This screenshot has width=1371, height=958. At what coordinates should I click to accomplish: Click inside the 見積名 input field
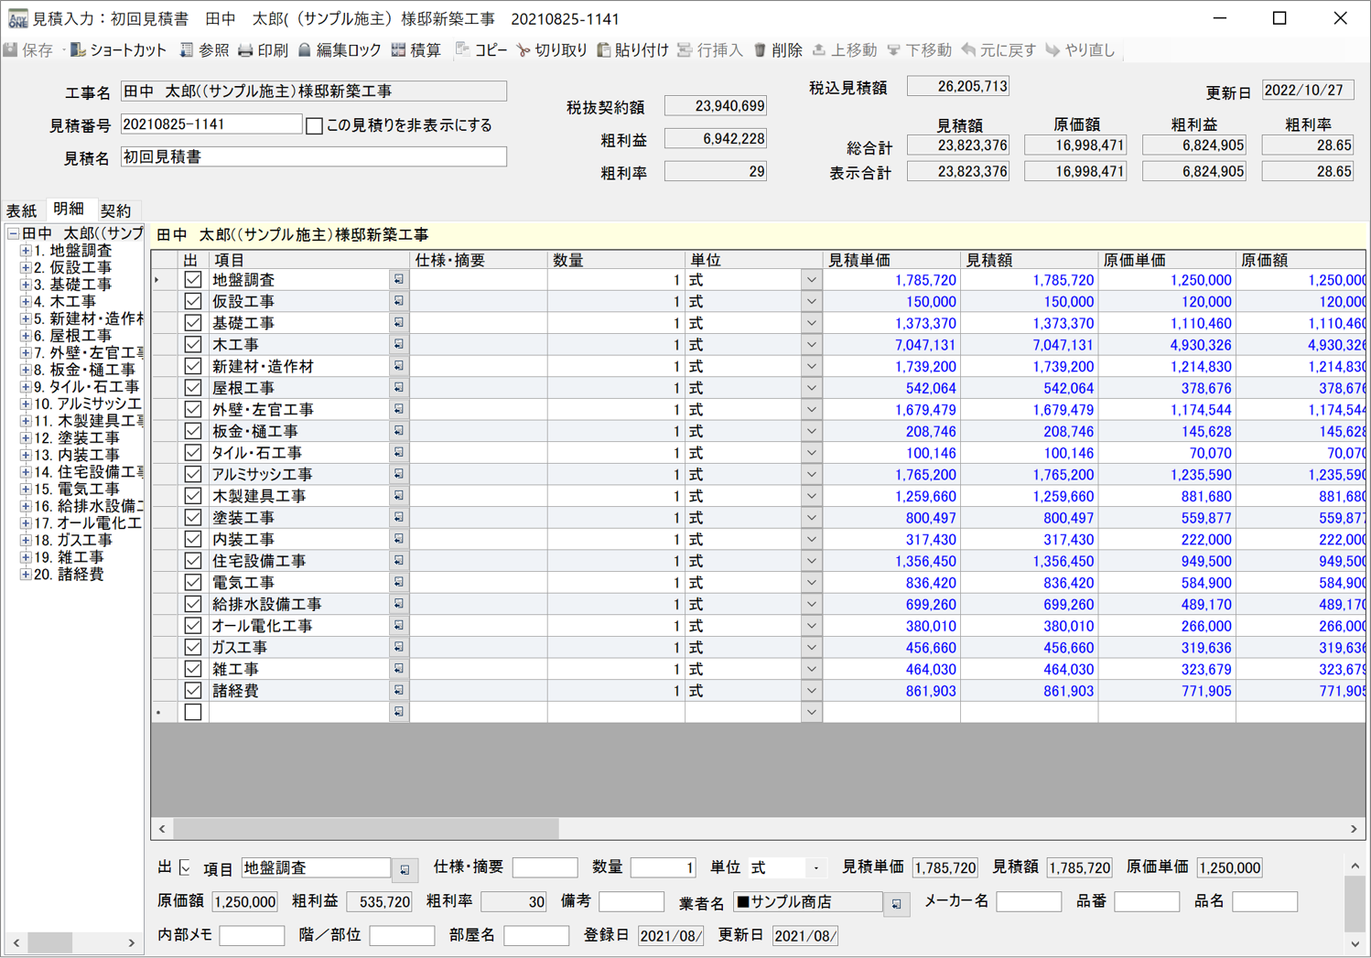point(311,156)
